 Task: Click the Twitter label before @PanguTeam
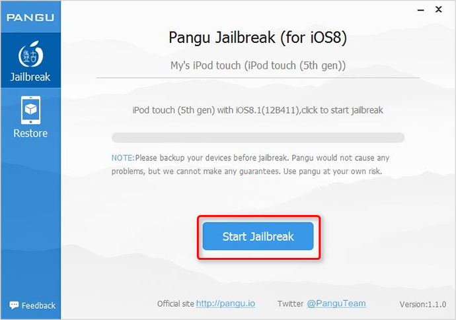click(x=290, y=304)
